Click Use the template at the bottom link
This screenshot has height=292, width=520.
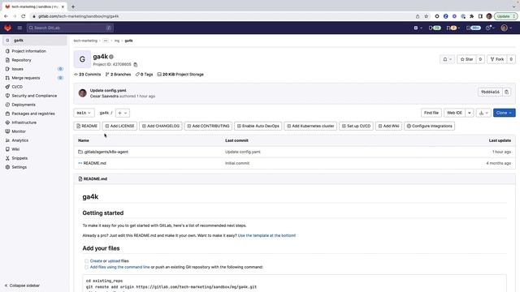coord(266,235)
